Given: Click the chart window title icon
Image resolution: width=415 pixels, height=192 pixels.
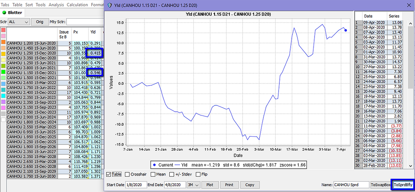Looking at the screenshot, I should pos(110,5).
